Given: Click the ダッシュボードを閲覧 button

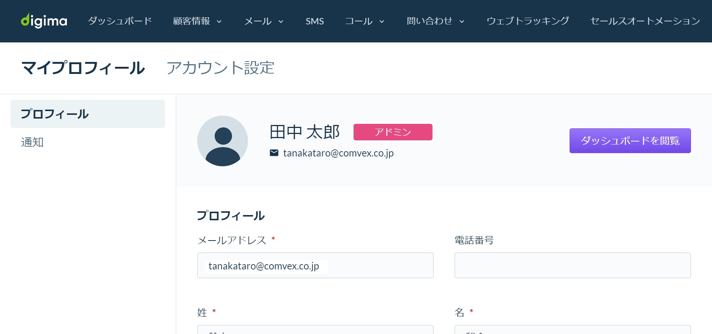Looking at the screenshot, I should pyautogui.click(x=630, y=141).
